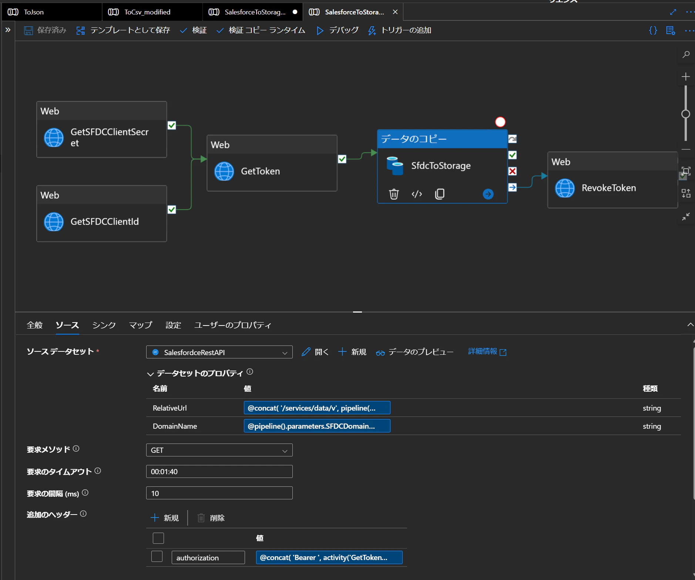Switch to the ToJson tab
The image size is (695, 580).
click(x=51, y=12)
